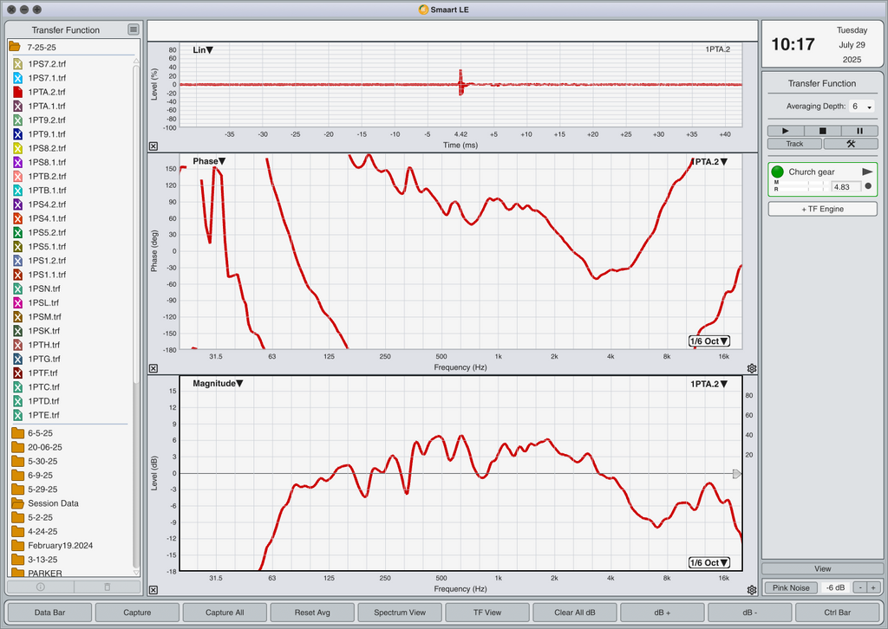Image resolution: width=888 pixels, height=629 pixels.
Task: Show the 1PT9.1.trf trace icon
Action: point(17,134)
